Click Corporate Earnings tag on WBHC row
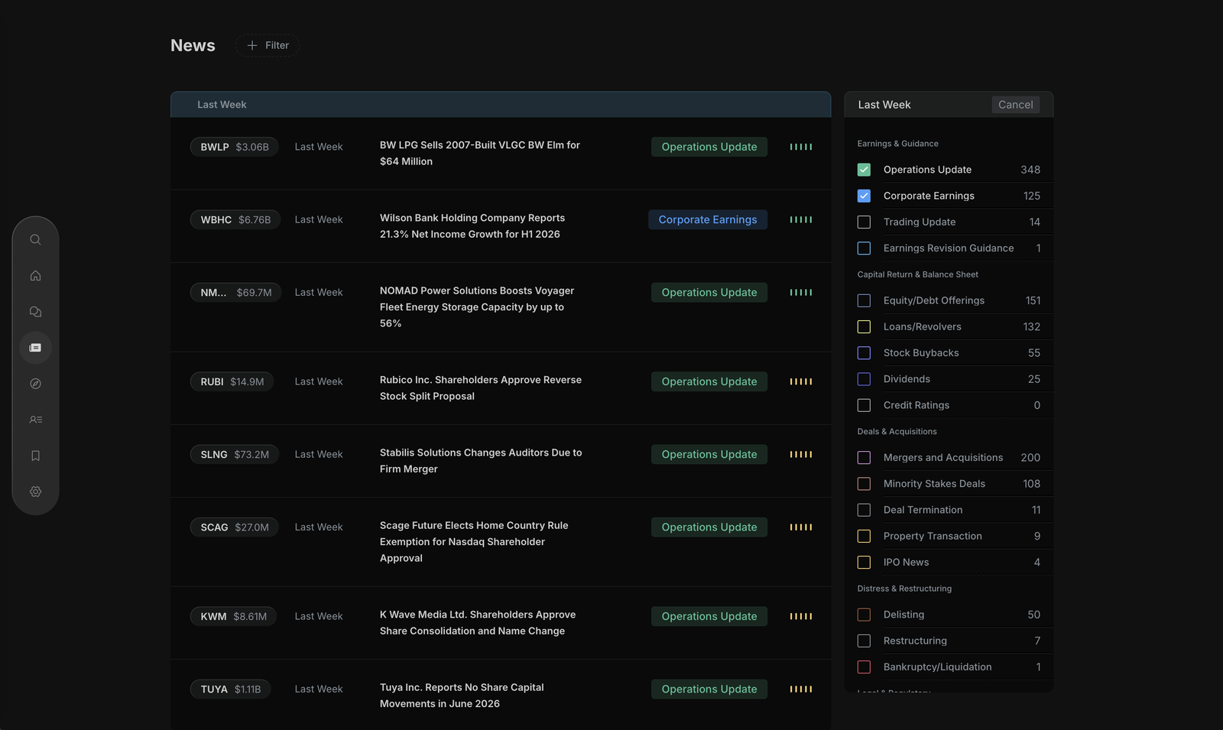The width and height of the screenshot is (1223, 730). coord(708,219)
